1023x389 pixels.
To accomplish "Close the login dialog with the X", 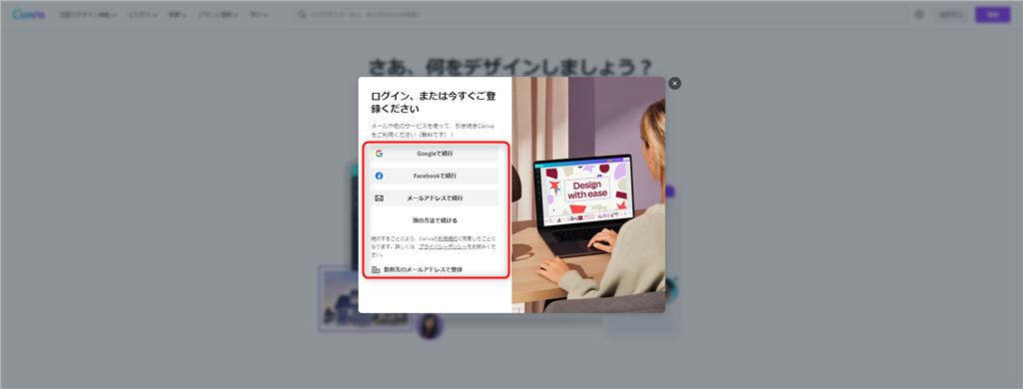I will (674, 84).
